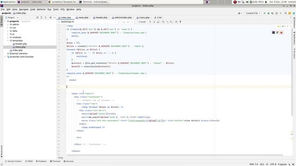Open the Bookmarks tool window on the left edge
This screenshot has height=166, width=296.
click(x=1, y=151)
